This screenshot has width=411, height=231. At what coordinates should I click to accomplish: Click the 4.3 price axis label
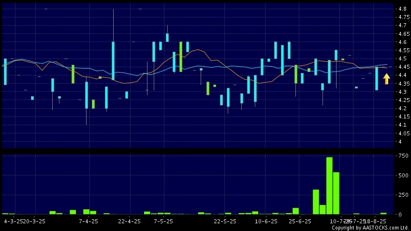tap(402, 92)
